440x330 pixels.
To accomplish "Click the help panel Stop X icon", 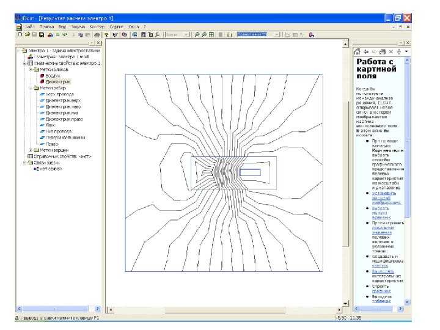I will coord(391,51).
